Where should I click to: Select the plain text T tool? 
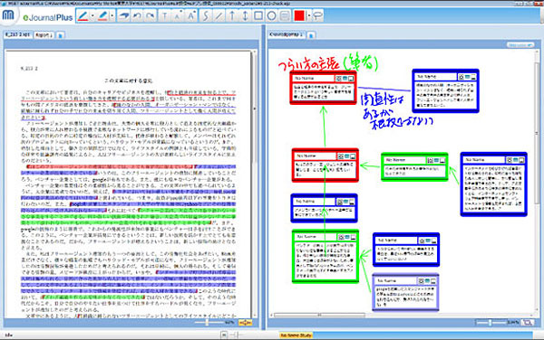(x=165, y=16)
